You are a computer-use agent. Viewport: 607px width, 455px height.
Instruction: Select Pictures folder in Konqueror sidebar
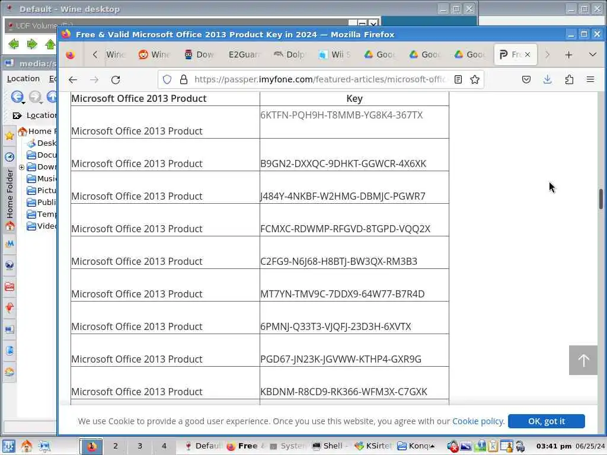pyautogui.click(x=42, y=190)
